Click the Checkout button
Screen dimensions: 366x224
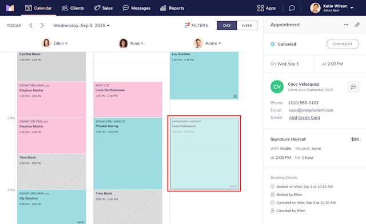pyautogui.click(x=343, y=44)
